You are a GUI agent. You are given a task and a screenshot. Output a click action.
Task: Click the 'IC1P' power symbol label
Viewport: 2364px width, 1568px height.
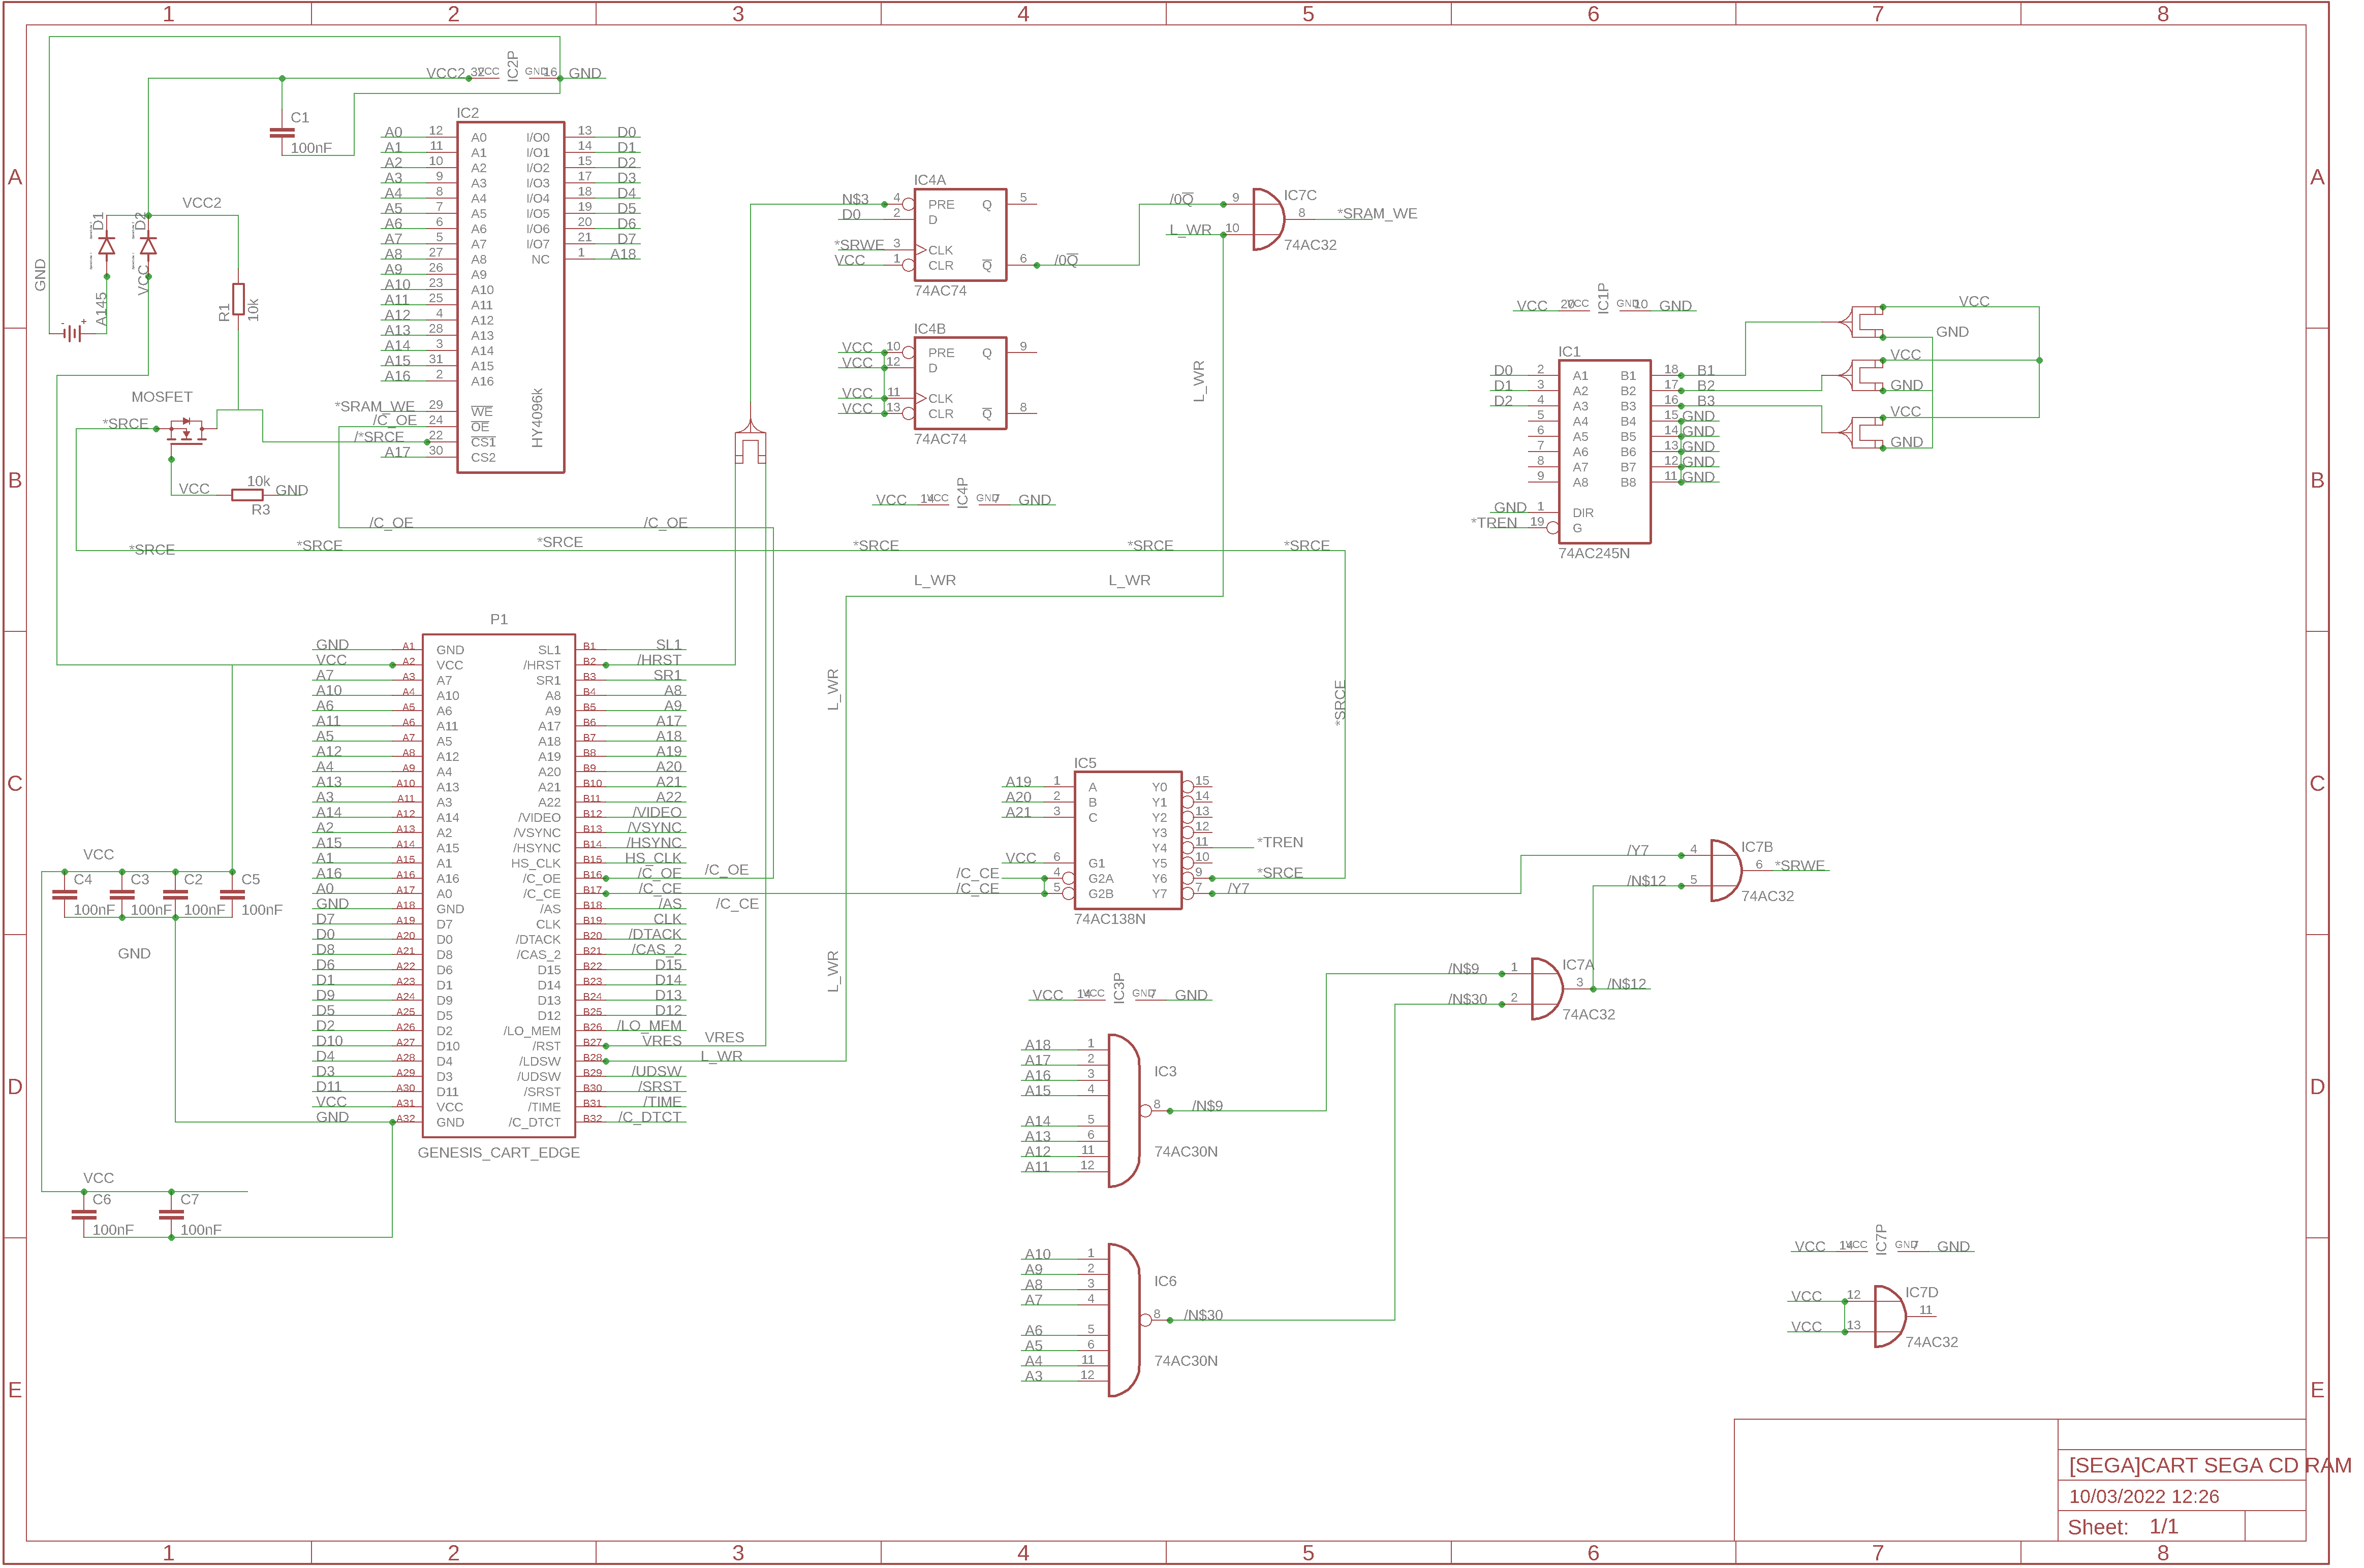[1603, 298]
